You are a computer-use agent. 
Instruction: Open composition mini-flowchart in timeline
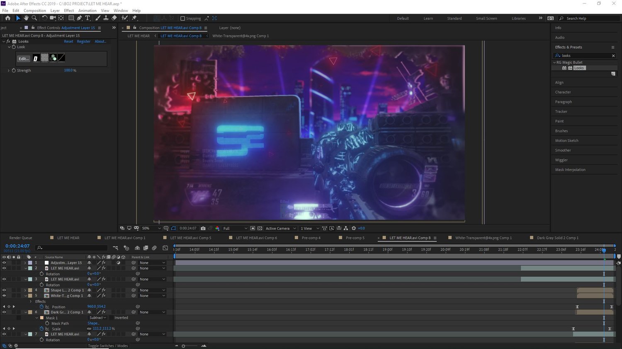(116, 248)
